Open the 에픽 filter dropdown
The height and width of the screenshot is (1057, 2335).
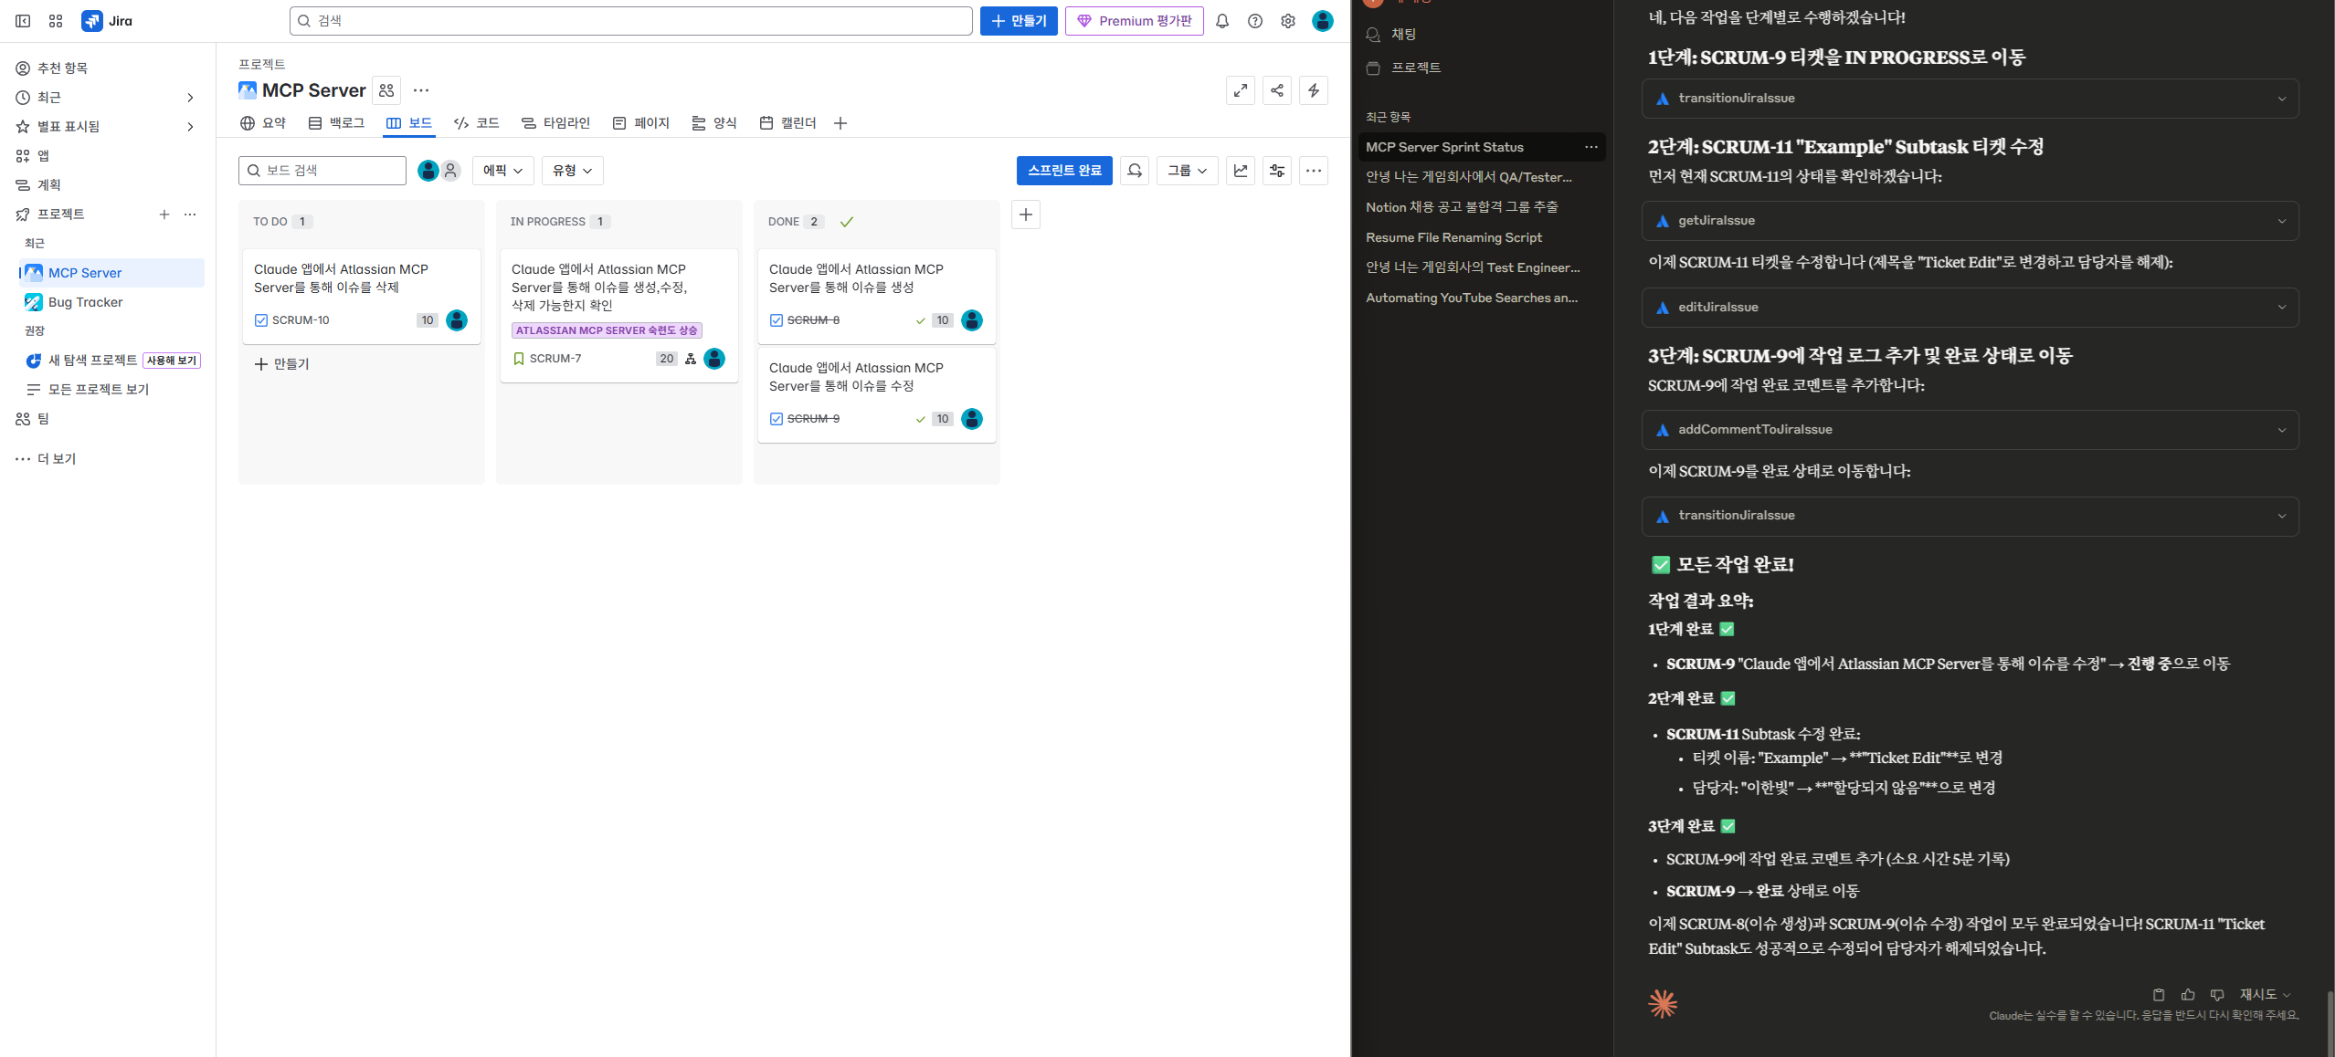[503, 171]
